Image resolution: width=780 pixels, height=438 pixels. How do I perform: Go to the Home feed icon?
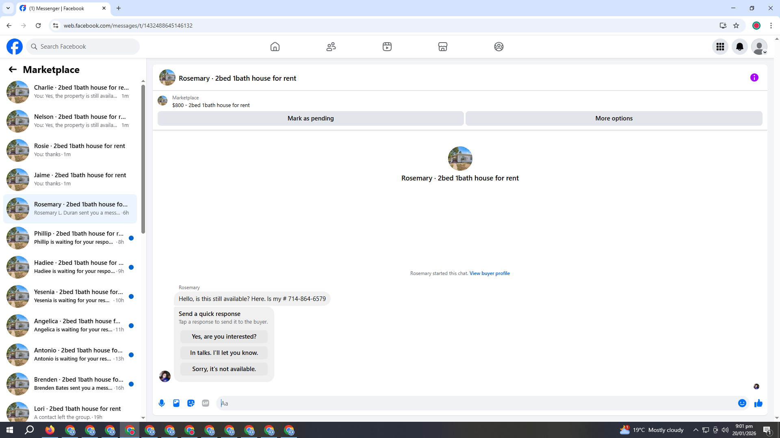[275, 47]
